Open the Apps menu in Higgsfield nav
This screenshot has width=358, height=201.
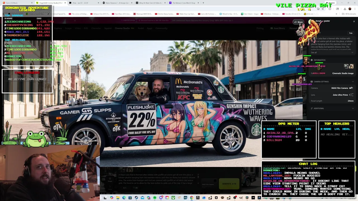[x=149, y=28]
